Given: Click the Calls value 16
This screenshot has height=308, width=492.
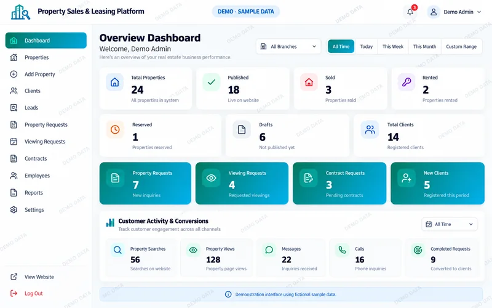Looking at the screenshot, I should tap(360, 259).
